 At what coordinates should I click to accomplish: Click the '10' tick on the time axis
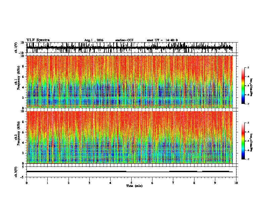[236, 183]
